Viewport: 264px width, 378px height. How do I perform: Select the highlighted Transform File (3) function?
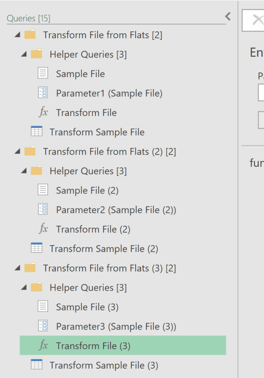point(93,346)
